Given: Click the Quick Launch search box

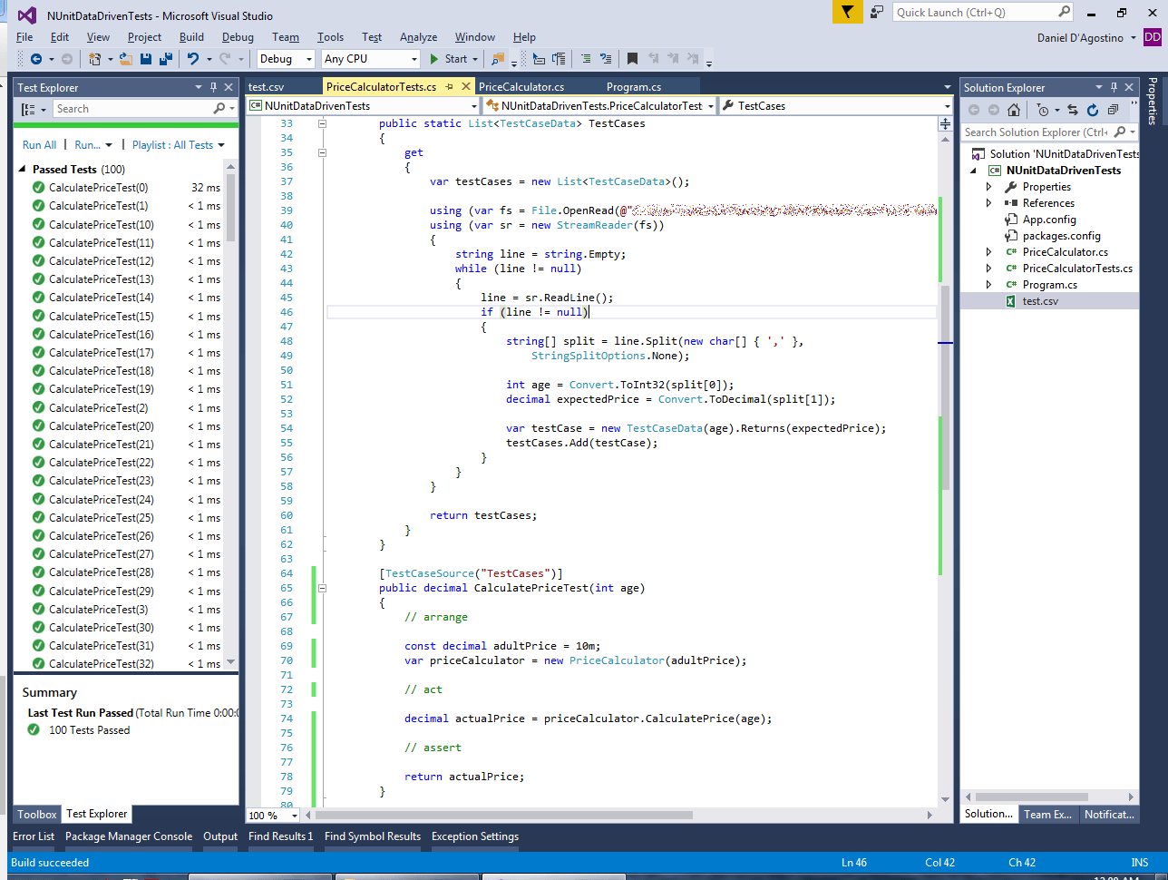Looking at the screenshot, I should coord(983,12).
